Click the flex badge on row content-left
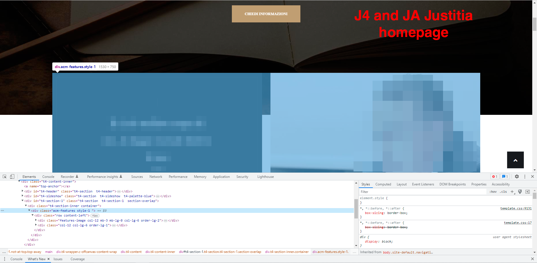The width and height of the screenshot is (537, 263). (x=95, y=216)
